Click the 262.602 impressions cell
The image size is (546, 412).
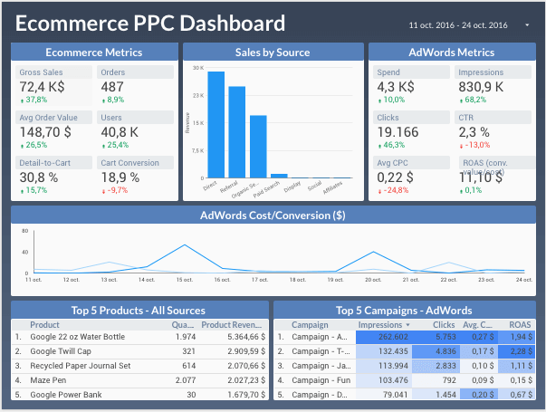384,337
